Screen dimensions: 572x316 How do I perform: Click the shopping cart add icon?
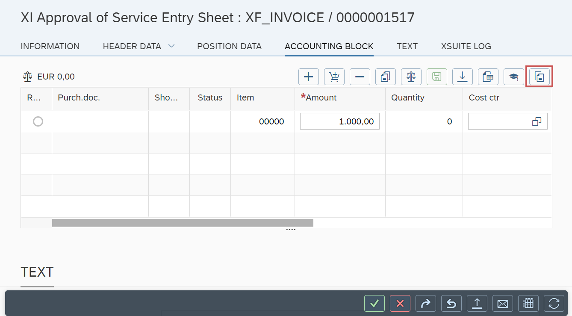click(334, 77)
